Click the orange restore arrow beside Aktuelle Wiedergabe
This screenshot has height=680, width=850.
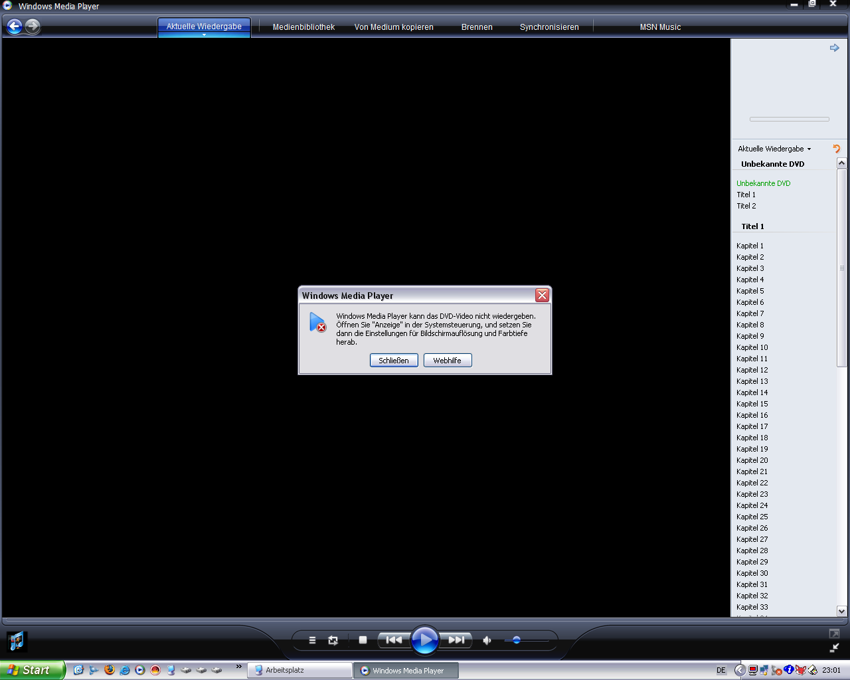coord(837,149)
